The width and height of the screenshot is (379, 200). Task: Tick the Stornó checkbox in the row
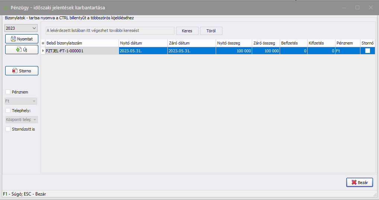point(367,51)
